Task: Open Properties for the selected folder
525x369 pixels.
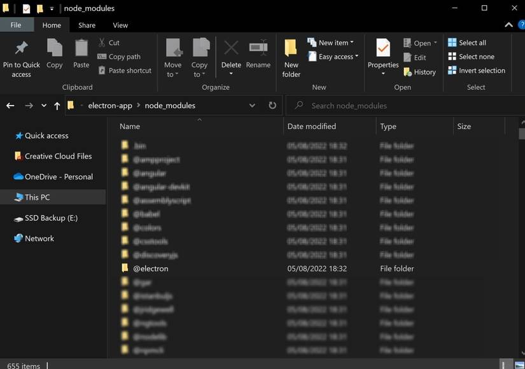Action: (382, 54)
